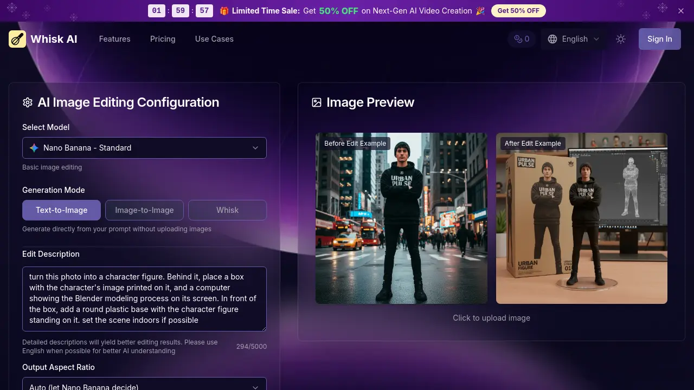Click the Nano Banana sparkle model icon

(x=34, y=148)
